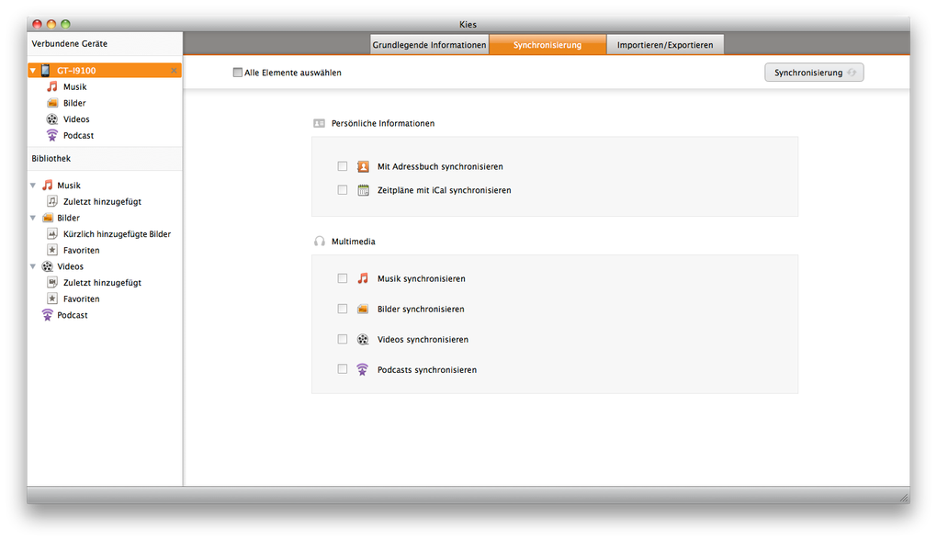Click the Zuletzt hinzugefügt music playlist icon

coord(52,201)
